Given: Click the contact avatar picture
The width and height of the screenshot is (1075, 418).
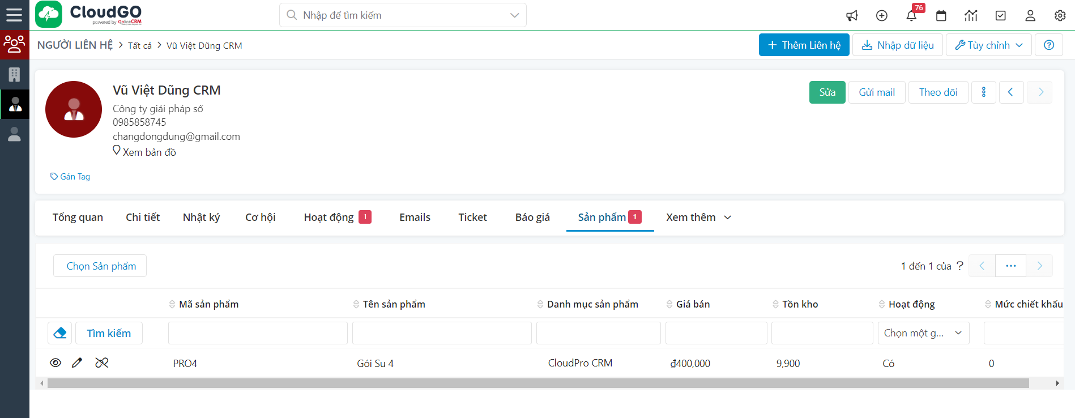Looking at the screenshot, I should click(x=74, y=109).
